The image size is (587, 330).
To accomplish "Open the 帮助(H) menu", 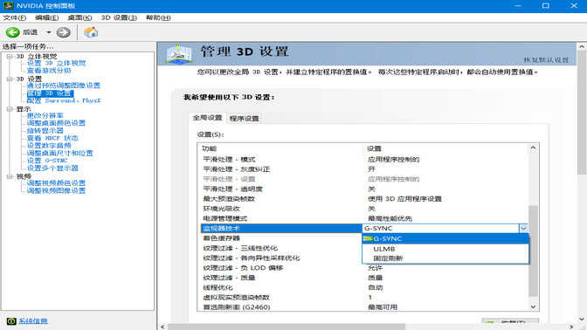I will 158,17.
